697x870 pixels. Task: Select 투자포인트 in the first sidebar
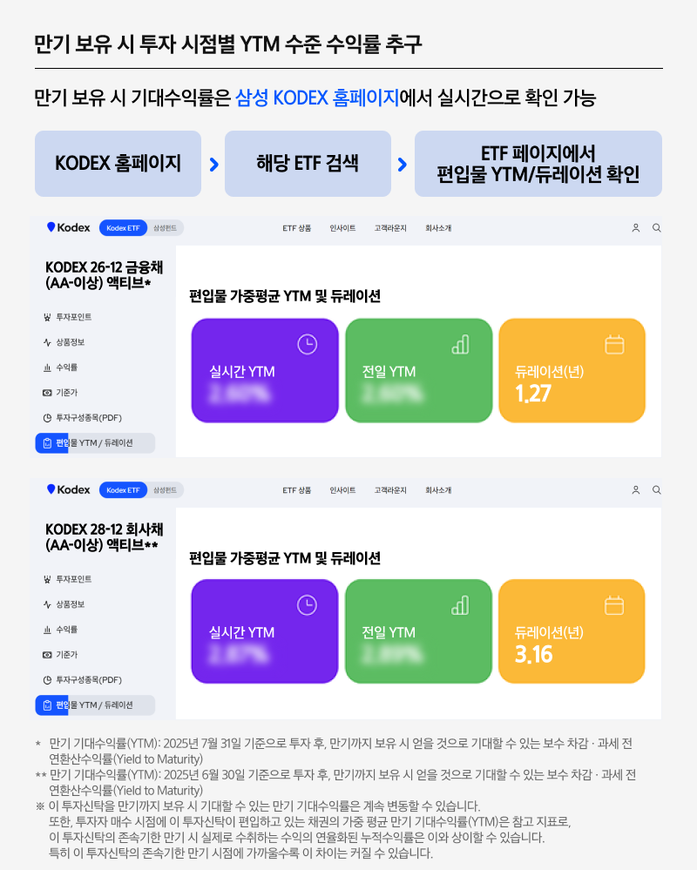(74, 317)
